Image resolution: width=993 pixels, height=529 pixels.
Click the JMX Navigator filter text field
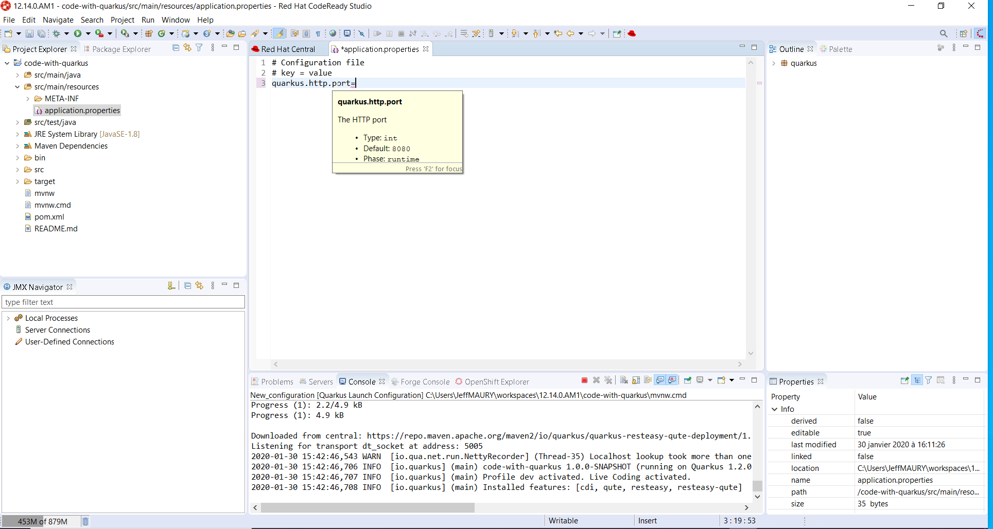(123, 302)
